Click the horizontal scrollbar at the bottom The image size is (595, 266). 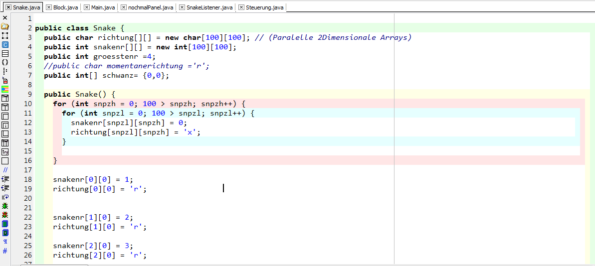point(299,265)
